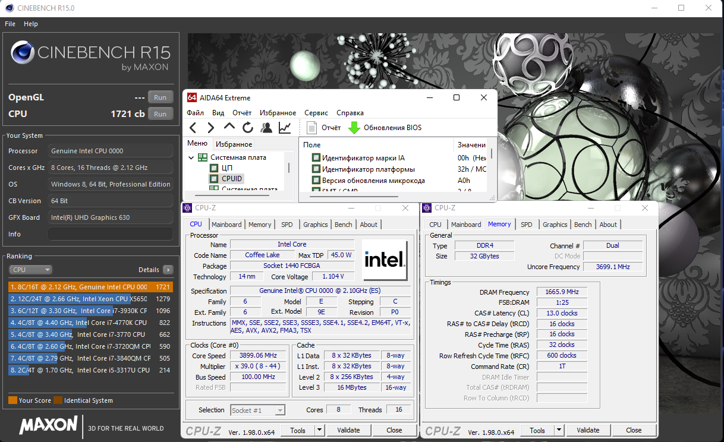Click the AIDA64 forward navigation arrow

coord(210,128)
